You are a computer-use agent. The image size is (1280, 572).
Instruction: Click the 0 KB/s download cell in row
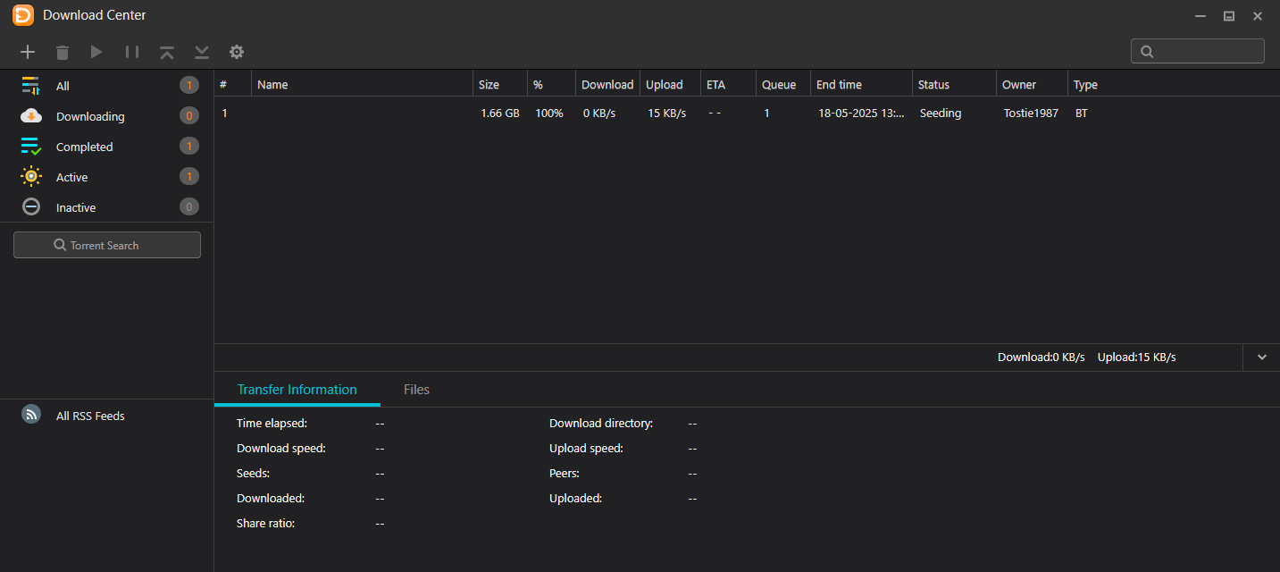pos(599,114)
